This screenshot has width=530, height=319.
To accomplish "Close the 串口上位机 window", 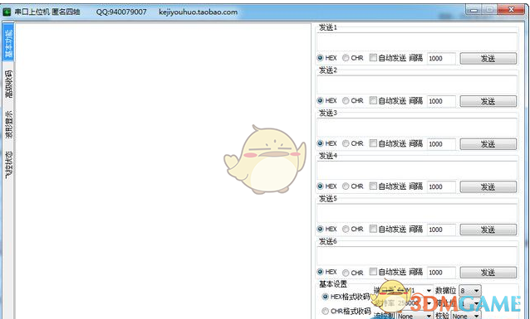I will point(511,10).
